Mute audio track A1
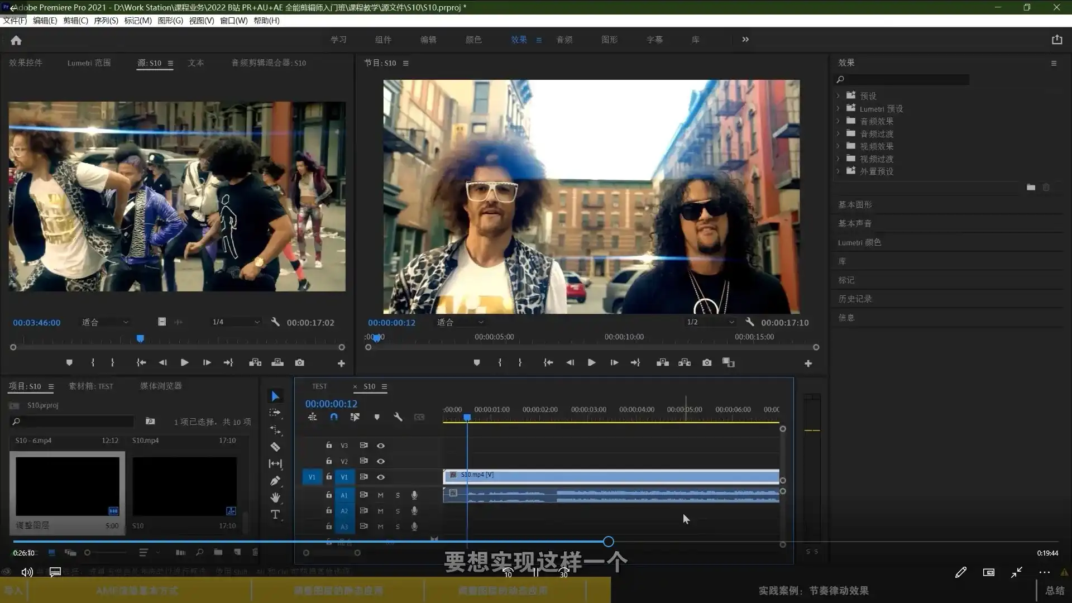Image resolution: width=1072 pixels, height=603 pixels. pyautogui.click(x=380, y=495)
